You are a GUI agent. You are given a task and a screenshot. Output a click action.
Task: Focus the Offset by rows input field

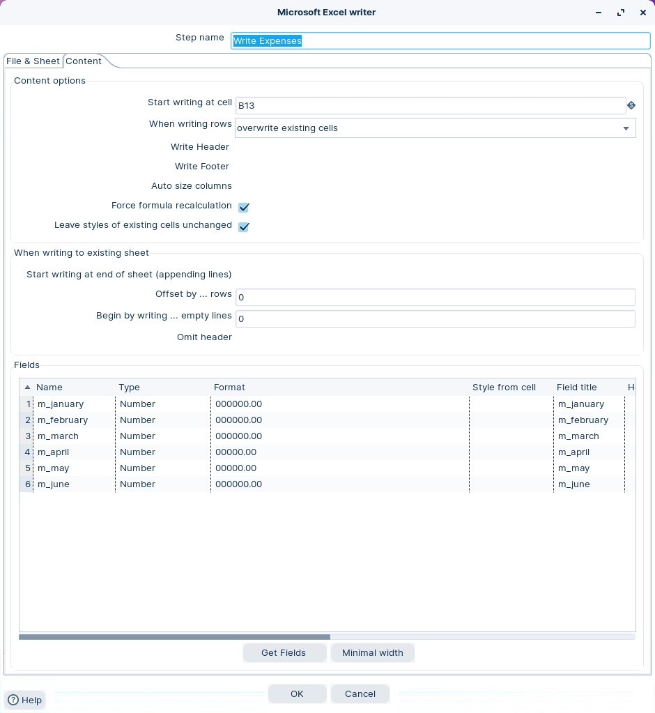[435, 297]
